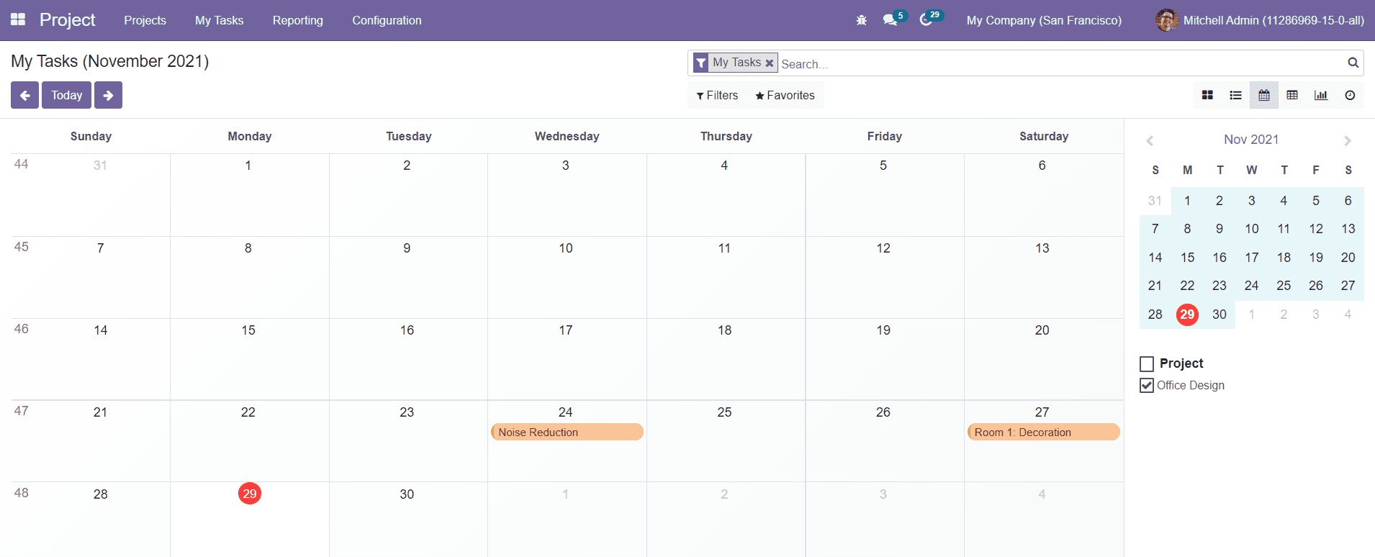Open the Reporting menu
The width and height of the screenshot is (1375, 557).
click(297, 20)
